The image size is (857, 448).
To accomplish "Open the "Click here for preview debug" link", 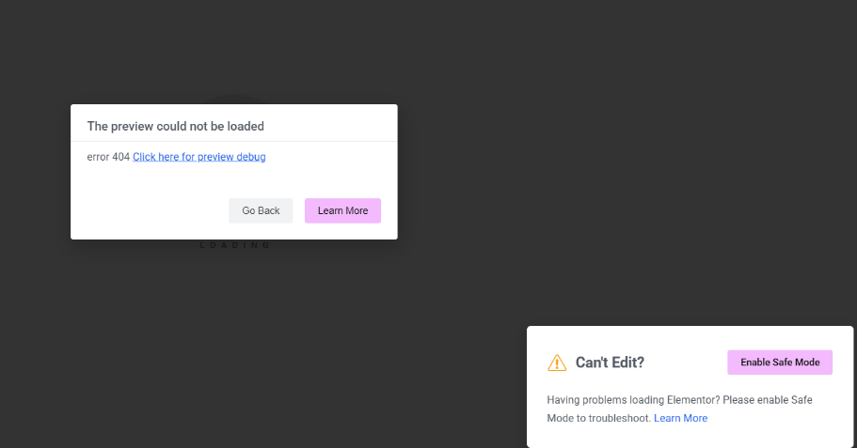I will (x=198, y=157).
